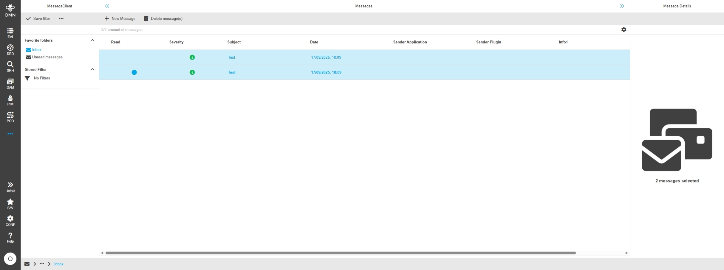Open the PIM module icon
The height and width of the screenshot is (270, 724).
click(x=10, y=100)
